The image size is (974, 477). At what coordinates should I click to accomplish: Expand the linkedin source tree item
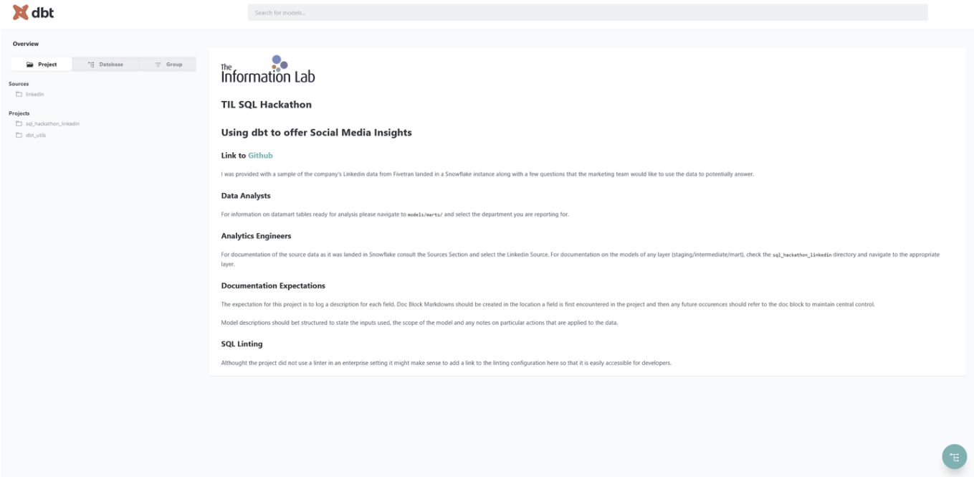click(35, 94)
